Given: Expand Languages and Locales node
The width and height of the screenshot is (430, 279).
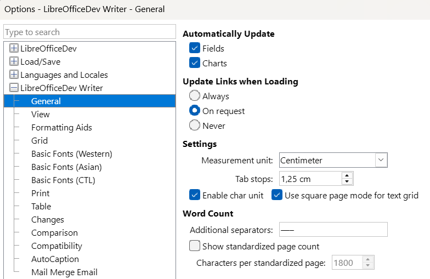Looking at the screenshot, I should coord(14,75).
